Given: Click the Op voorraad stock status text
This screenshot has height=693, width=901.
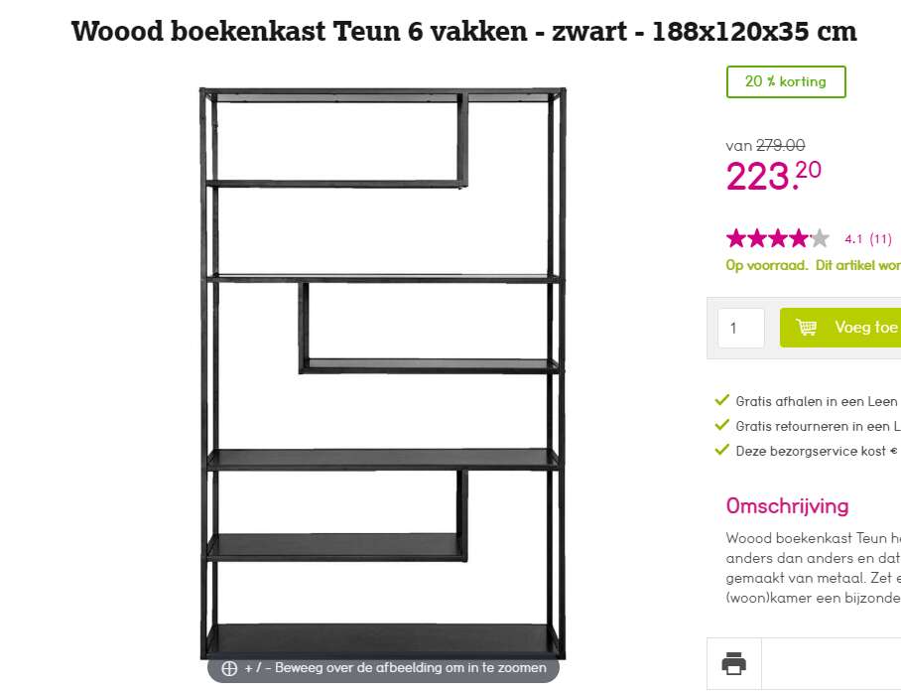Looking at the screenshot, I should click(766, 265).
